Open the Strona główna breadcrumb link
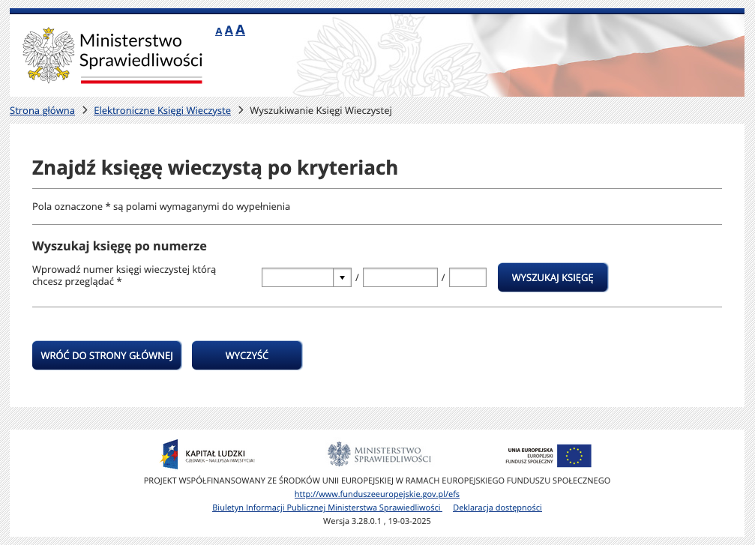The height and width of the screenshot is (545, 755). pyautogui.click(x=41, y=110)
